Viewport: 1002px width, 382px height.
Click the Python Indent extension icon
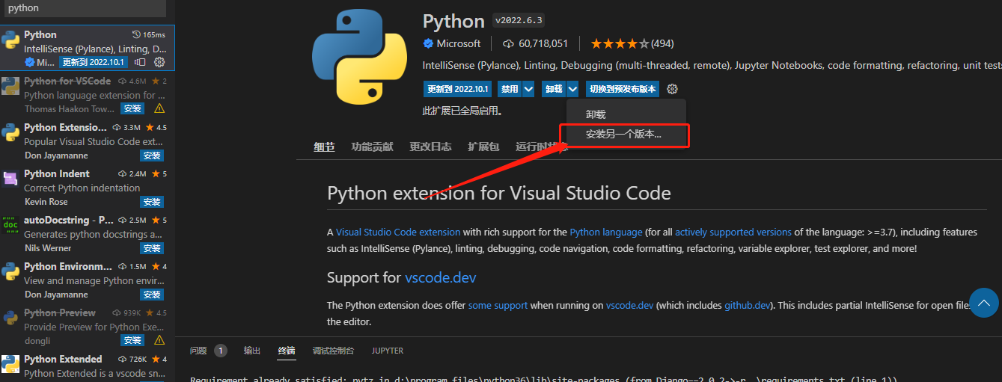[x=10, y=179]
